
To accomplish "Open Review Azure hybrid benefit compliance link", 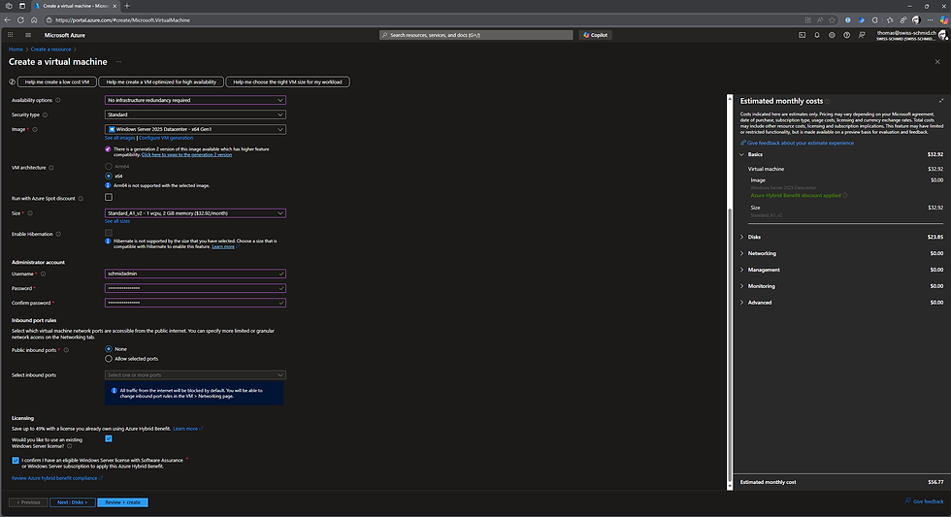I will [x=57, y=478].
